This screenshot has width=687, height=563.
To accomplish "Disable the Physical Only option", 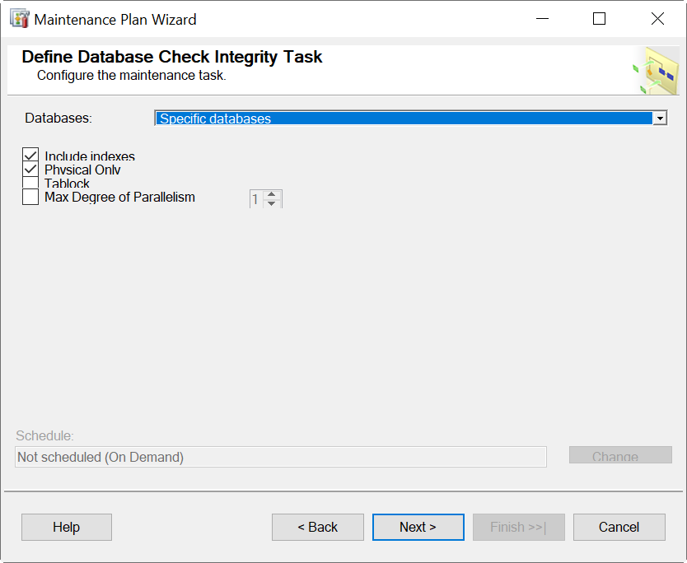I will [30, 170].
